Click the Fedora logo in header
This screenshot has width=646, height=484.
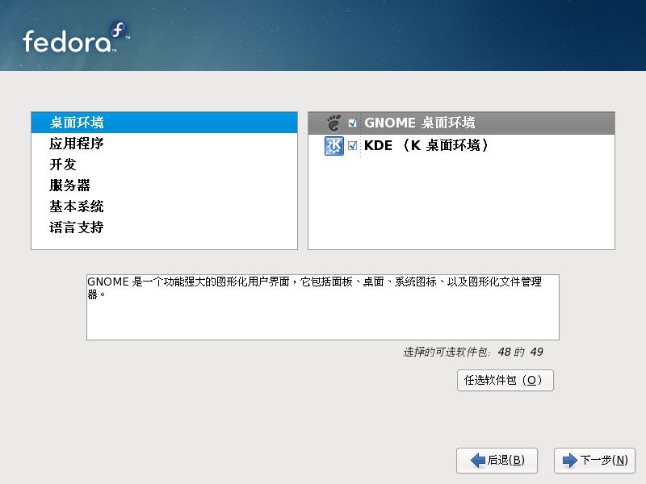tap(76, 37)
